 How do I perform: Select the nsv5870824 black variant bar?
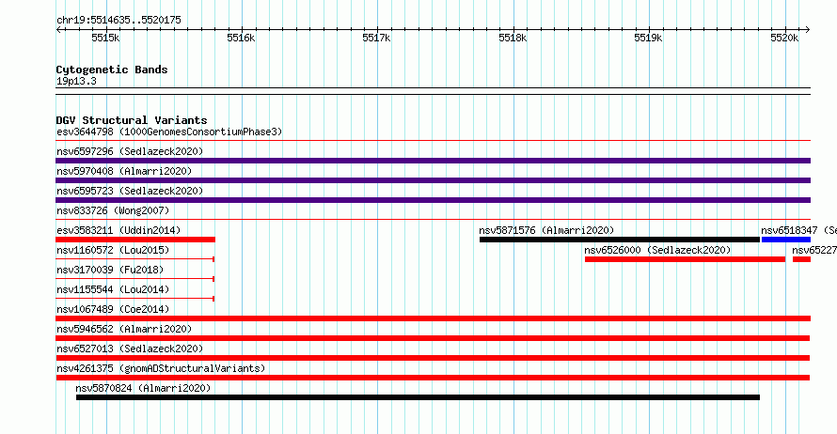[418, 397]
